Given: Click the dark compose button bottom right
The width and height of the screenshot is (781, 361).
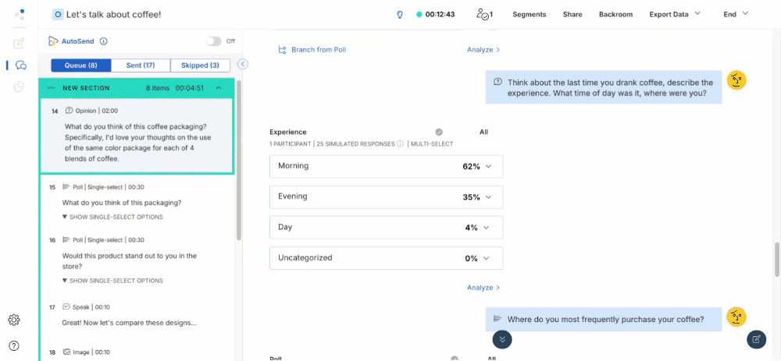Looking at the screenshot, I should click(755, 339).
